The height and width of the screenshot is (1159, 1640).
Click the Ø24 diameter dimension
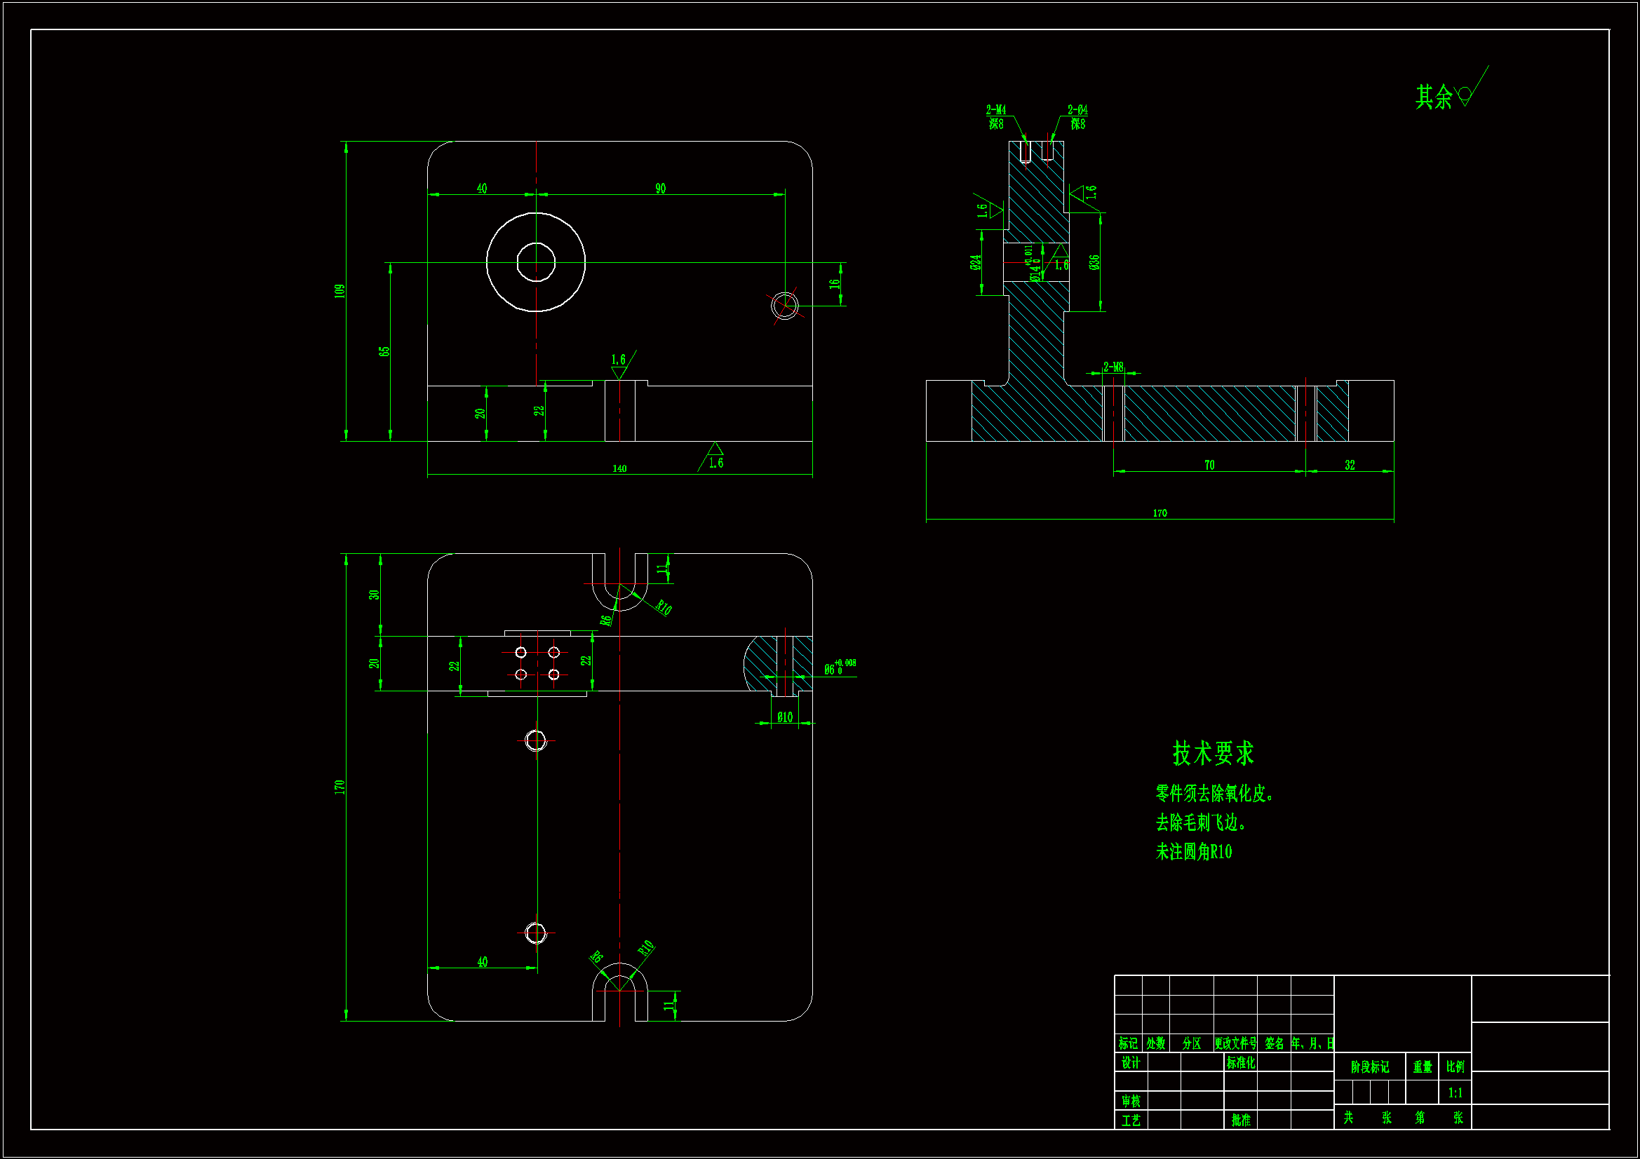(976, 263)
